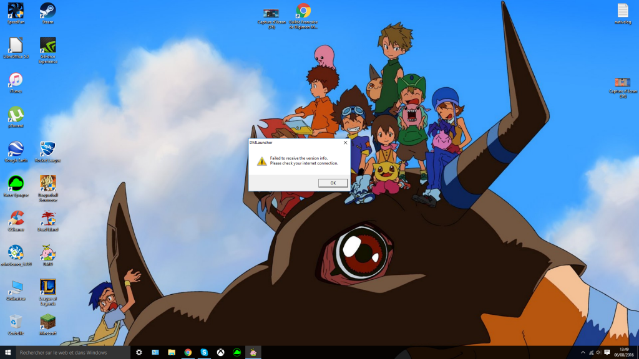This screenshot has width=639, height=359.
Task: Switch to Chrome in the taskbar
Action: pos(188,353)
